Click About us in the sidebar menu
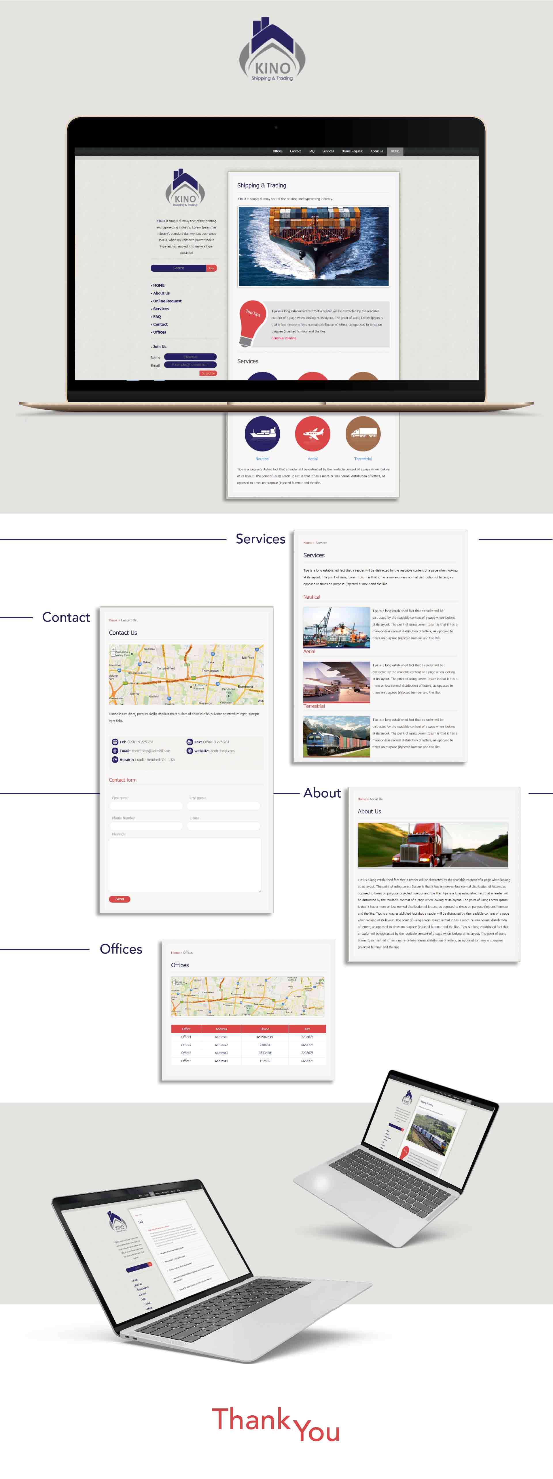This screenshot has width=553, height=1479. (x=161, y=293)
